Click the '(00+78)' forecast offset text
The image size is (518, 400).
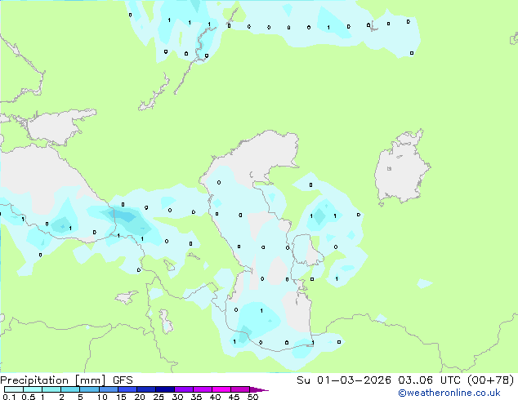click(490, 380)
